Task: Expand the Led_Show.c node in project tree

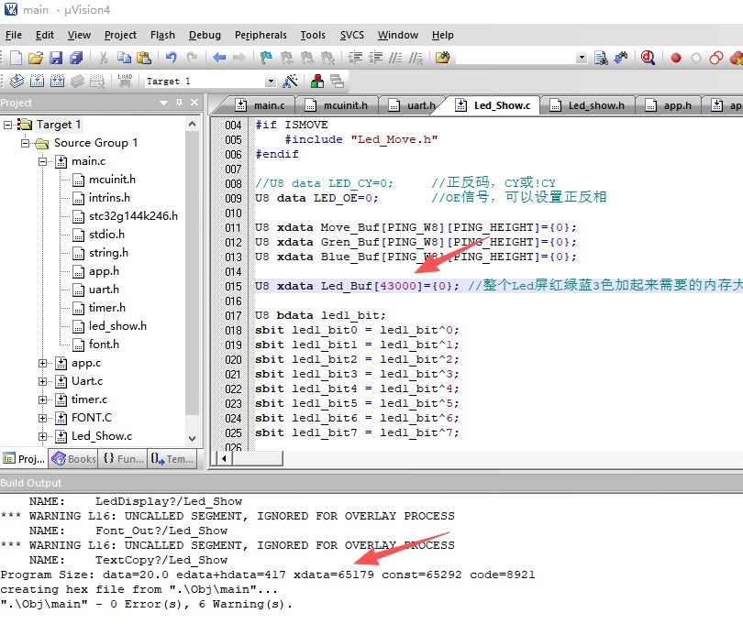Action: point(43,436)
